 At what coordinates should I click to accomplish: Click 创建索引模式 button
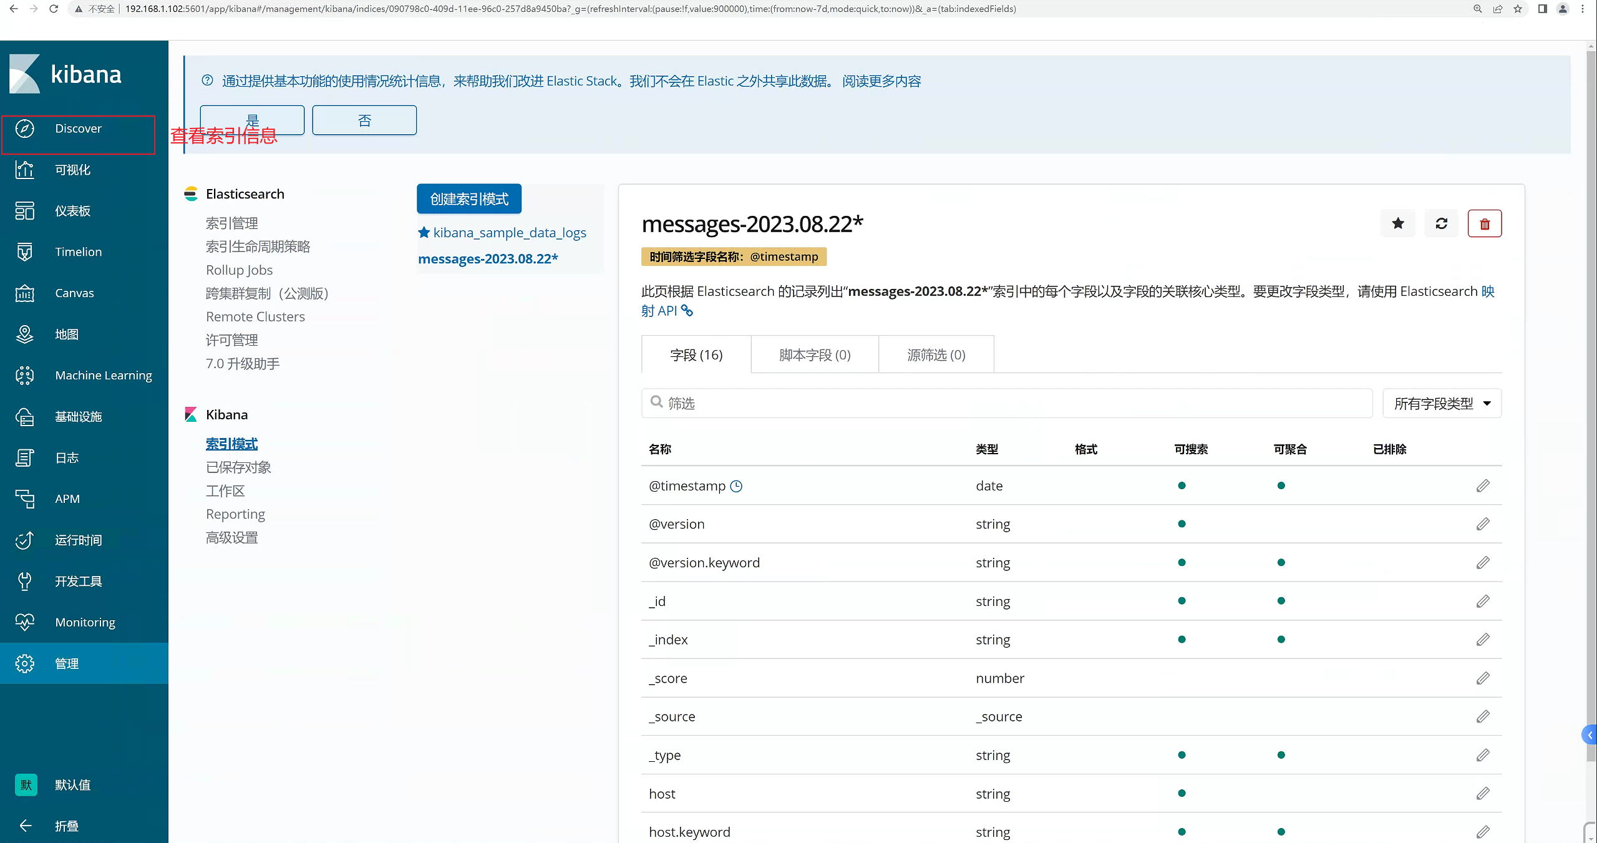[x=469, y=199]
